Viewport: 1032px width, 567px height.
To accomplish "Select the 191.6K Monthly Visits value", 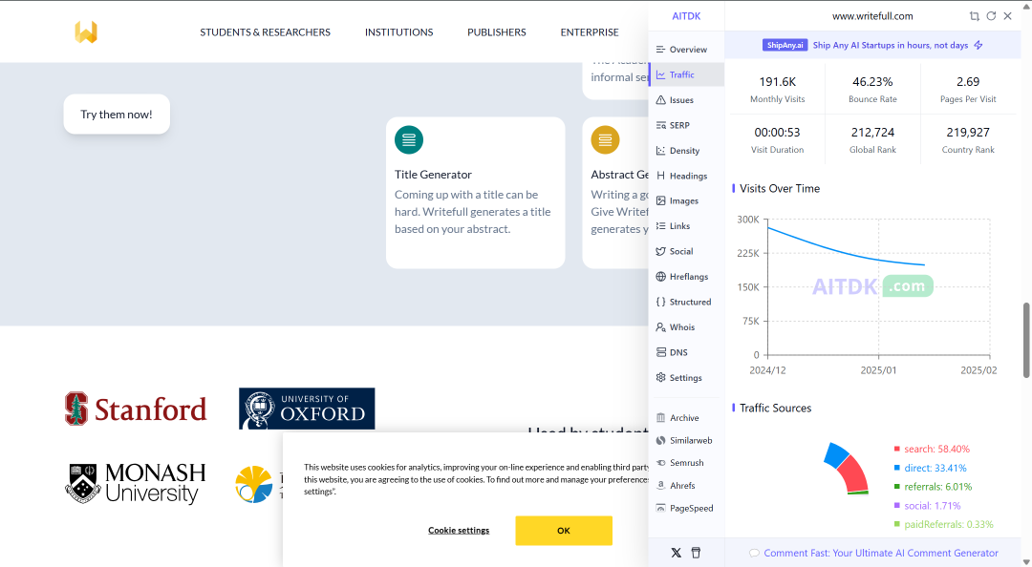I will pos(777,81).
